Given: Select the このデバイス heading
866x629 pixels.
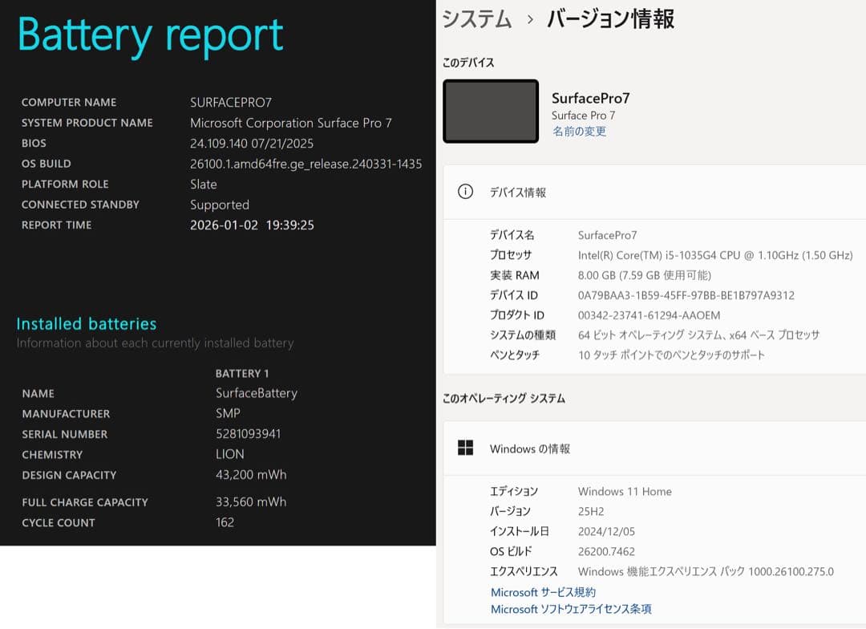Looking at the screenshot, I should pos(468,63).
